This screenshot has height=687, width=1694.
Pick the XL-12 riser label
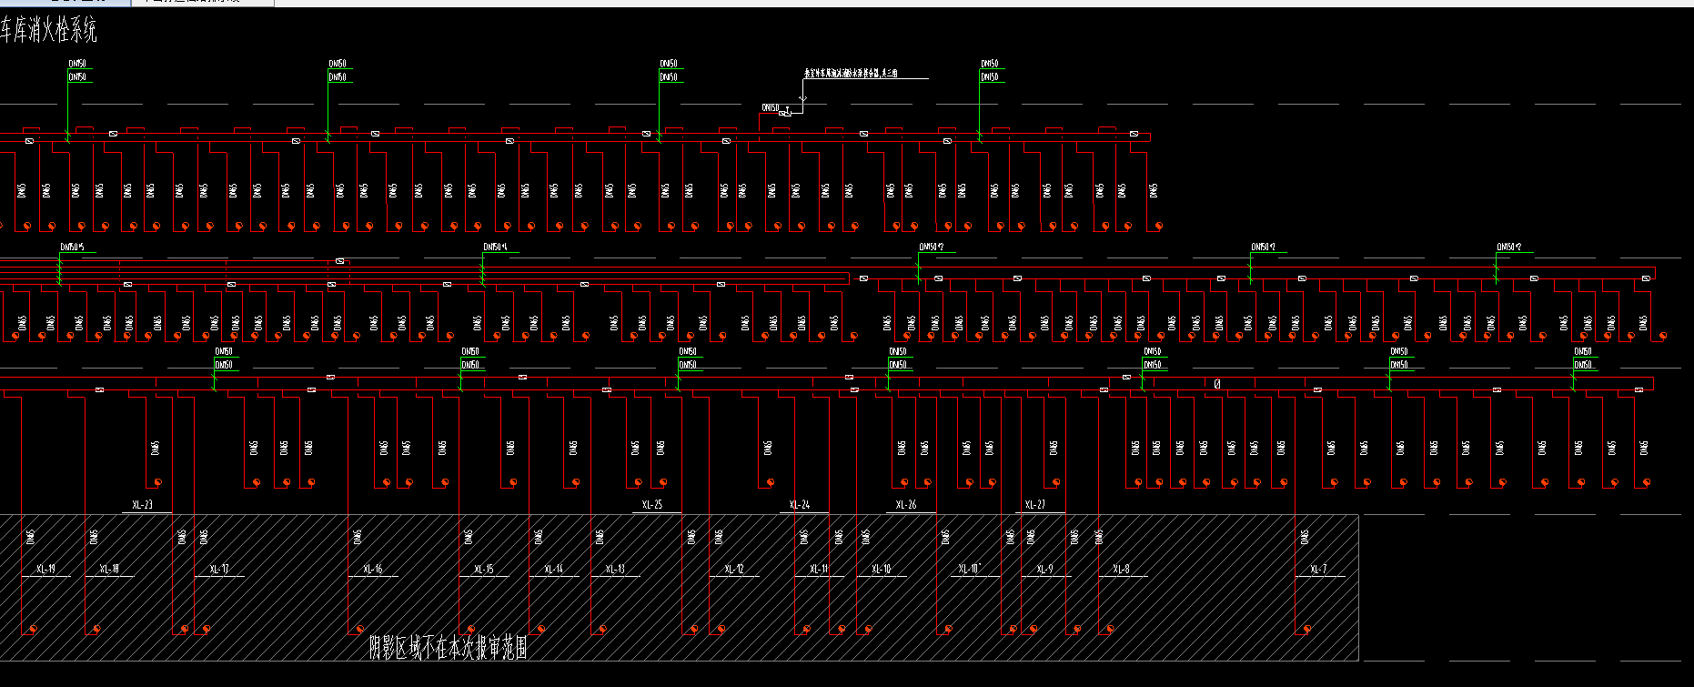point(734,570)
